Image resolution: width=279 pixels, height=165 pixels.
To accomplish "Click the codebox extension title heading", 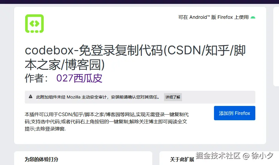I will pos(135,57).
